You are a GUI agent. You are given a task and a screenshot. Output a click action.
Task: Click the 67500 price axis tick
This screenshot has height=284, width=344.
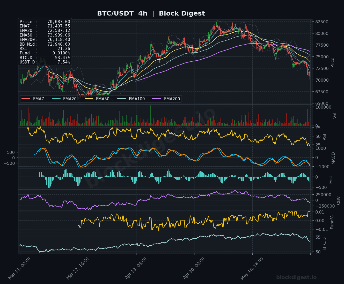point(322,92)
